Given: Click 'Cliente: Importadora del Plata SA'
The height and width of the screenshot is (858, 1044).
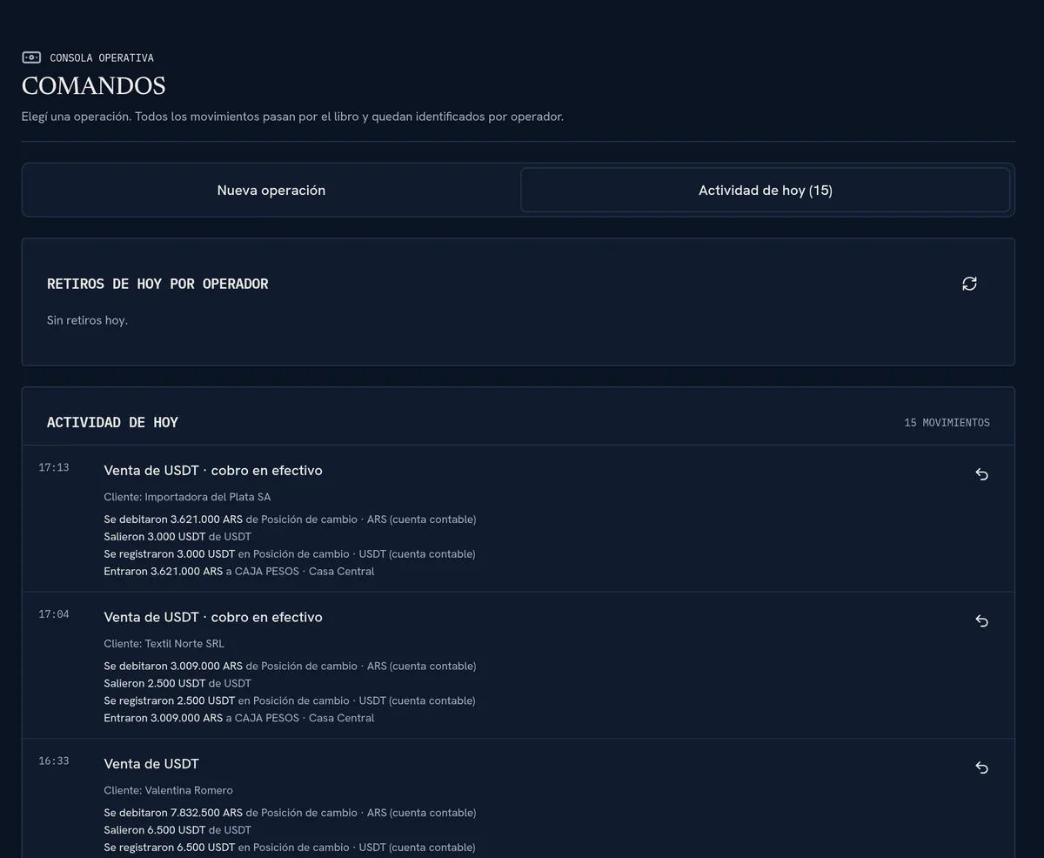Looking at the screenshot, I should tap(187, 497).
